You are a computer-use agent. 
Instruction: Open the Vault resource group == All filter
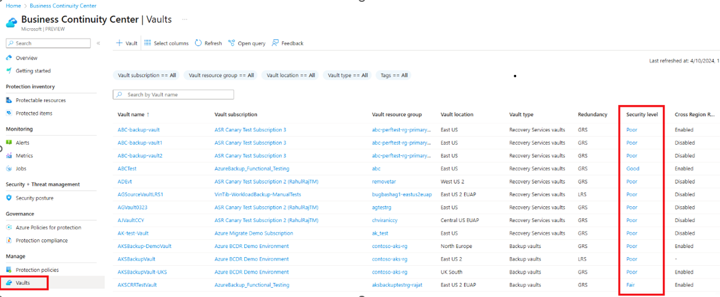221,75
